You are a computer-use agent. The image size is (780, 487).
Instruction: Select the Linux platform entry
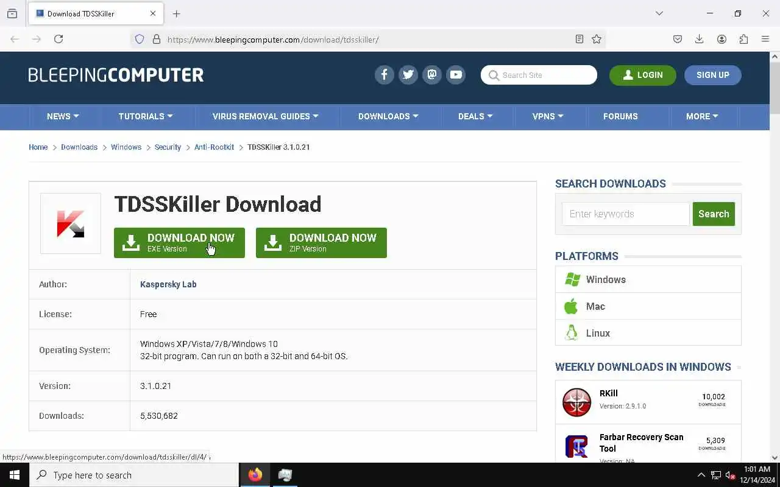(x=648, y=333)
